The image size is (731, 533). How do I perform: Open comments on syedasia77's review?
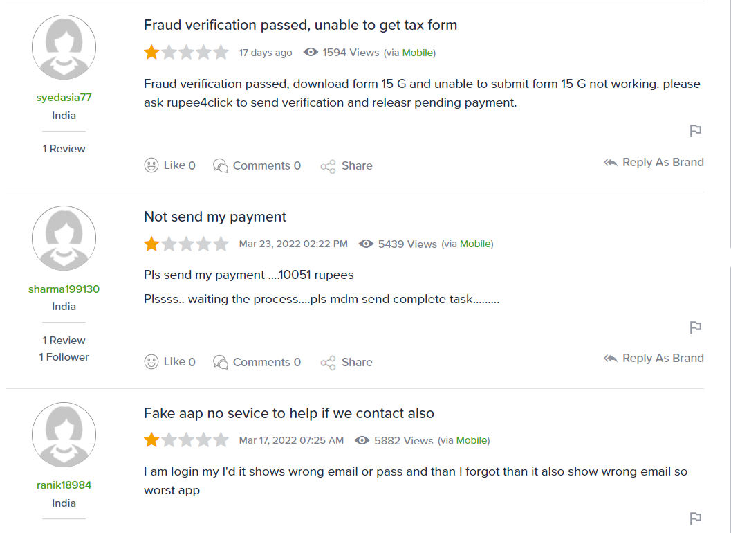pos(257,165)
